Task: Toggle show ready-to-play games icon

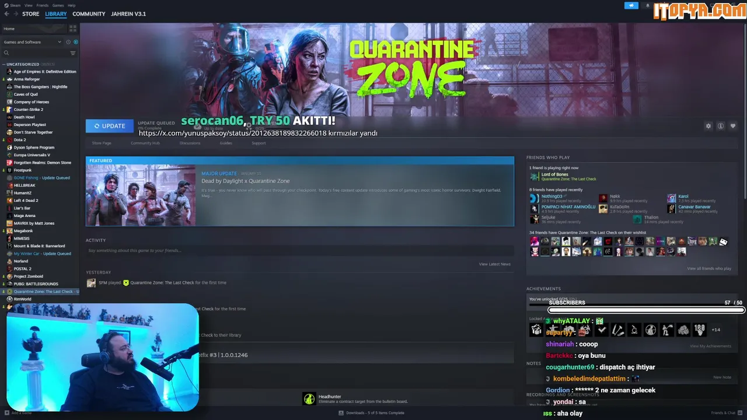Action: 76,42
